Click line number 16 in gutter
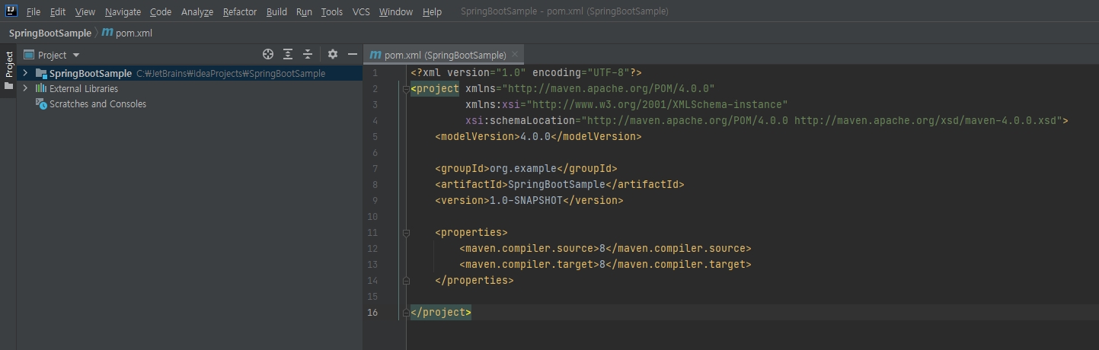The height and width of the screenshot is (350, 1099). point(372,313)
